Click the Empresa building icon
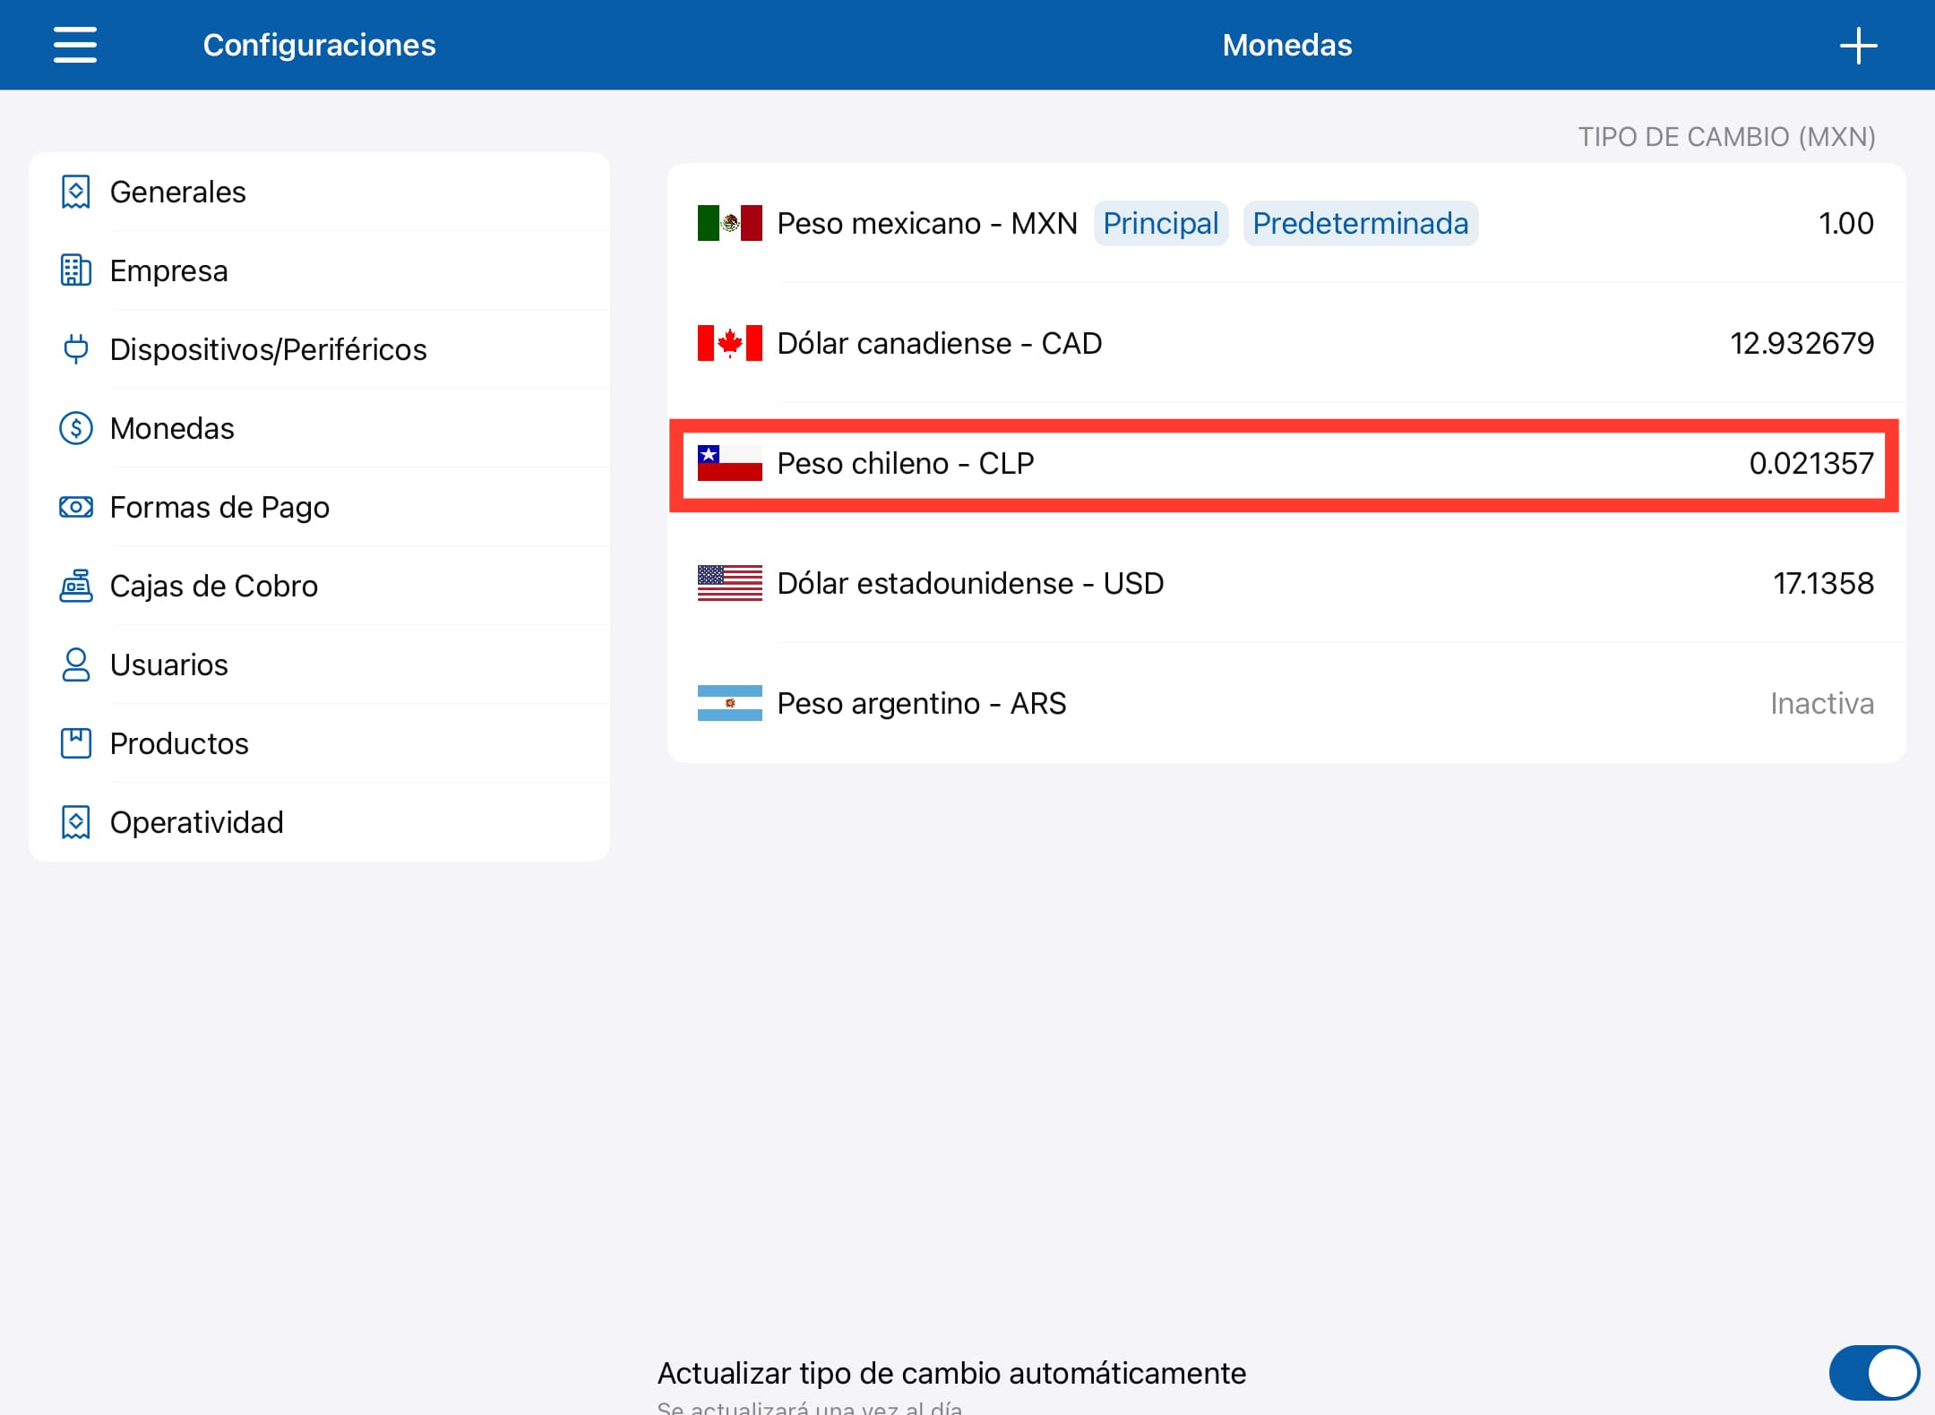Image resolution: width=1935 pixels, height=1415 pixels. click(76, 270)
